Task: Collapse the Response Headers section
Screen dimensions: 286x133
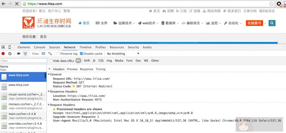Action: point(49,92)
